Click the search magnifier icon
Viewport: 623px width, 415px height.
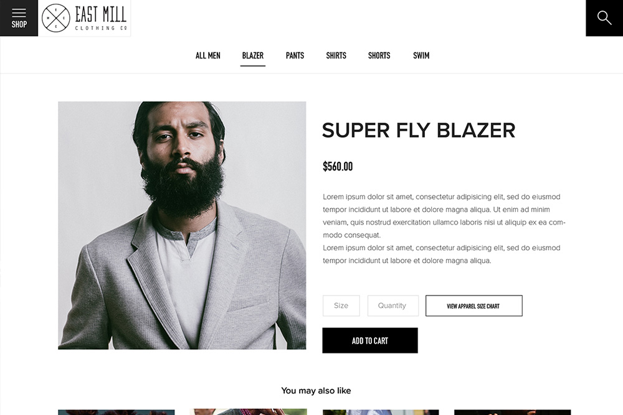pyautogui.click(x=604, y=18)
